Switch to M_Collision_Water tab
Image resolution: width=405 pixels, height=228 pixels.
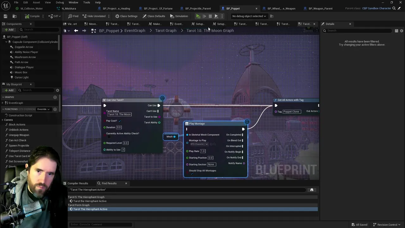coord(32,9)
